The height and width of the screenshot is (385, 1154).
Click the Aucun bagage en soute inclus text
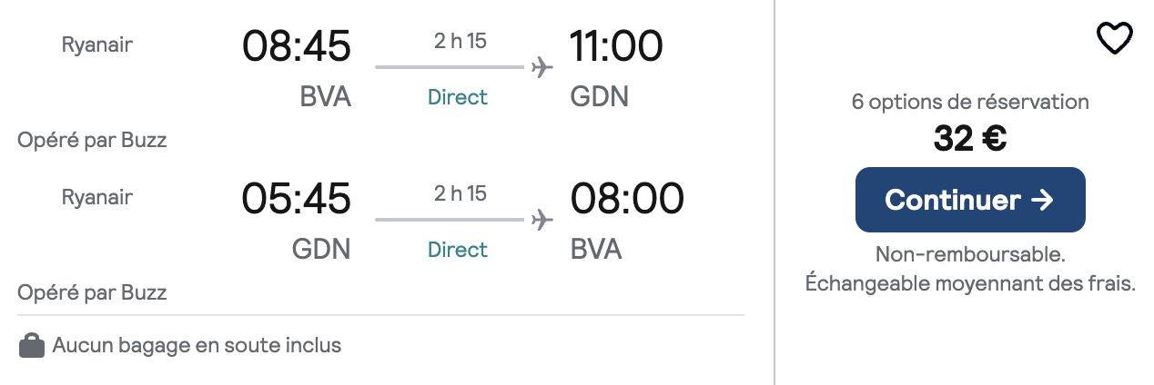click(x=197, y=345)
